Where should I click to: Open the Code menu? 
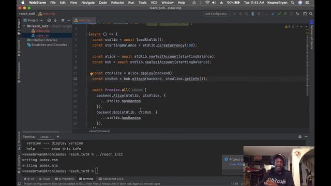[103, 3]
